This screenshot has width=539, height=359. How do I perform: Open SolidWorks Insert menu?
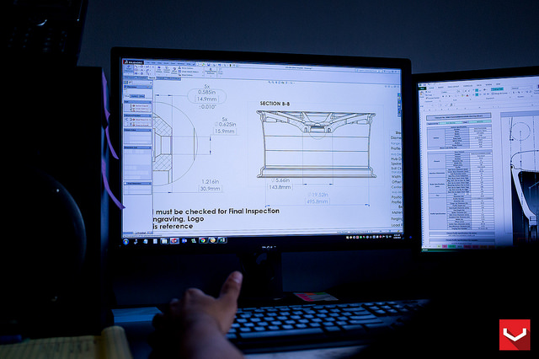coord(166,63)
